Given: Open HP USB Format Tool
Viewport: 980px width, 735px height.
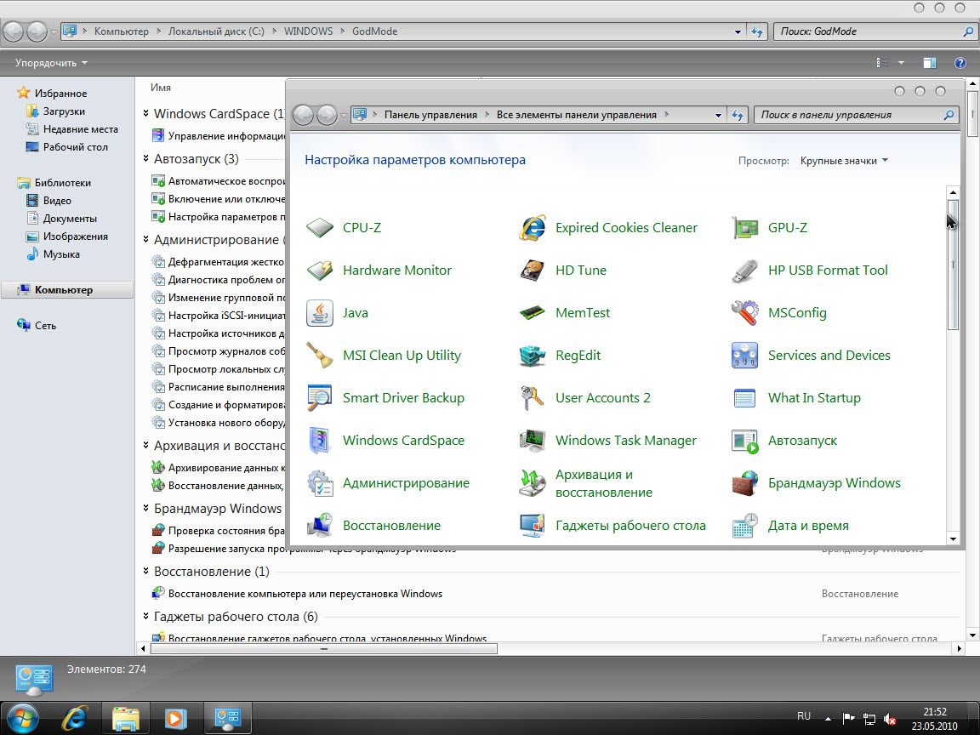Looking at the screenshot, I should coord(827,271).
